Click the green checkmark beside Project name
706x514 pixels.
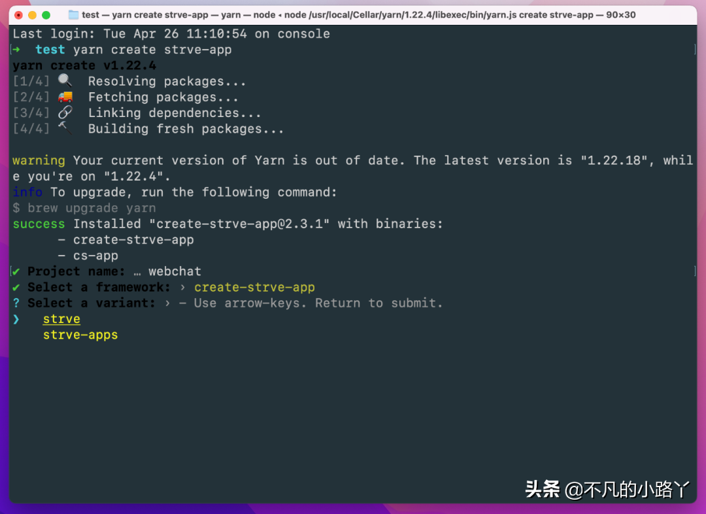pos(14,271)
